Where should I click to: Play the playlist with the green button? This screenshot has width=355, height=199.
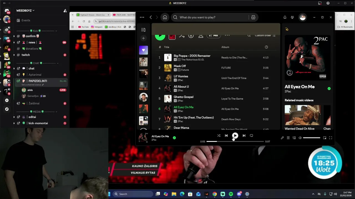click(x=160, y=36)
